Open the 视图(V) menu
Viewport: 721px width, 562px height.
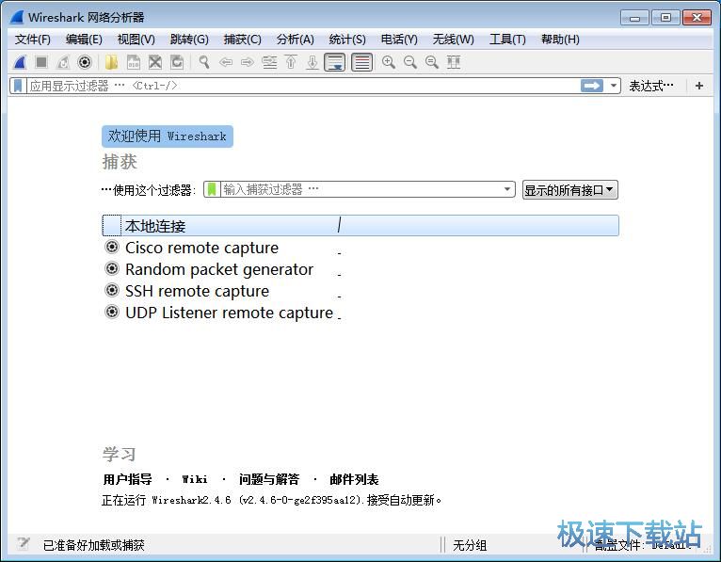[x=136, y=40]
